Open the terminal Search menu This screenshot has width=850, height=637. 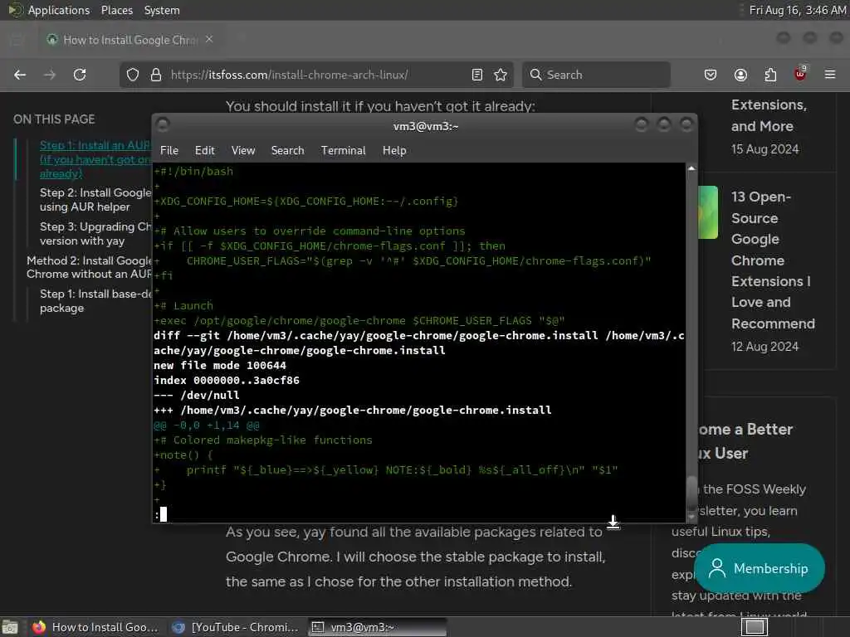(x=288, y=151)
